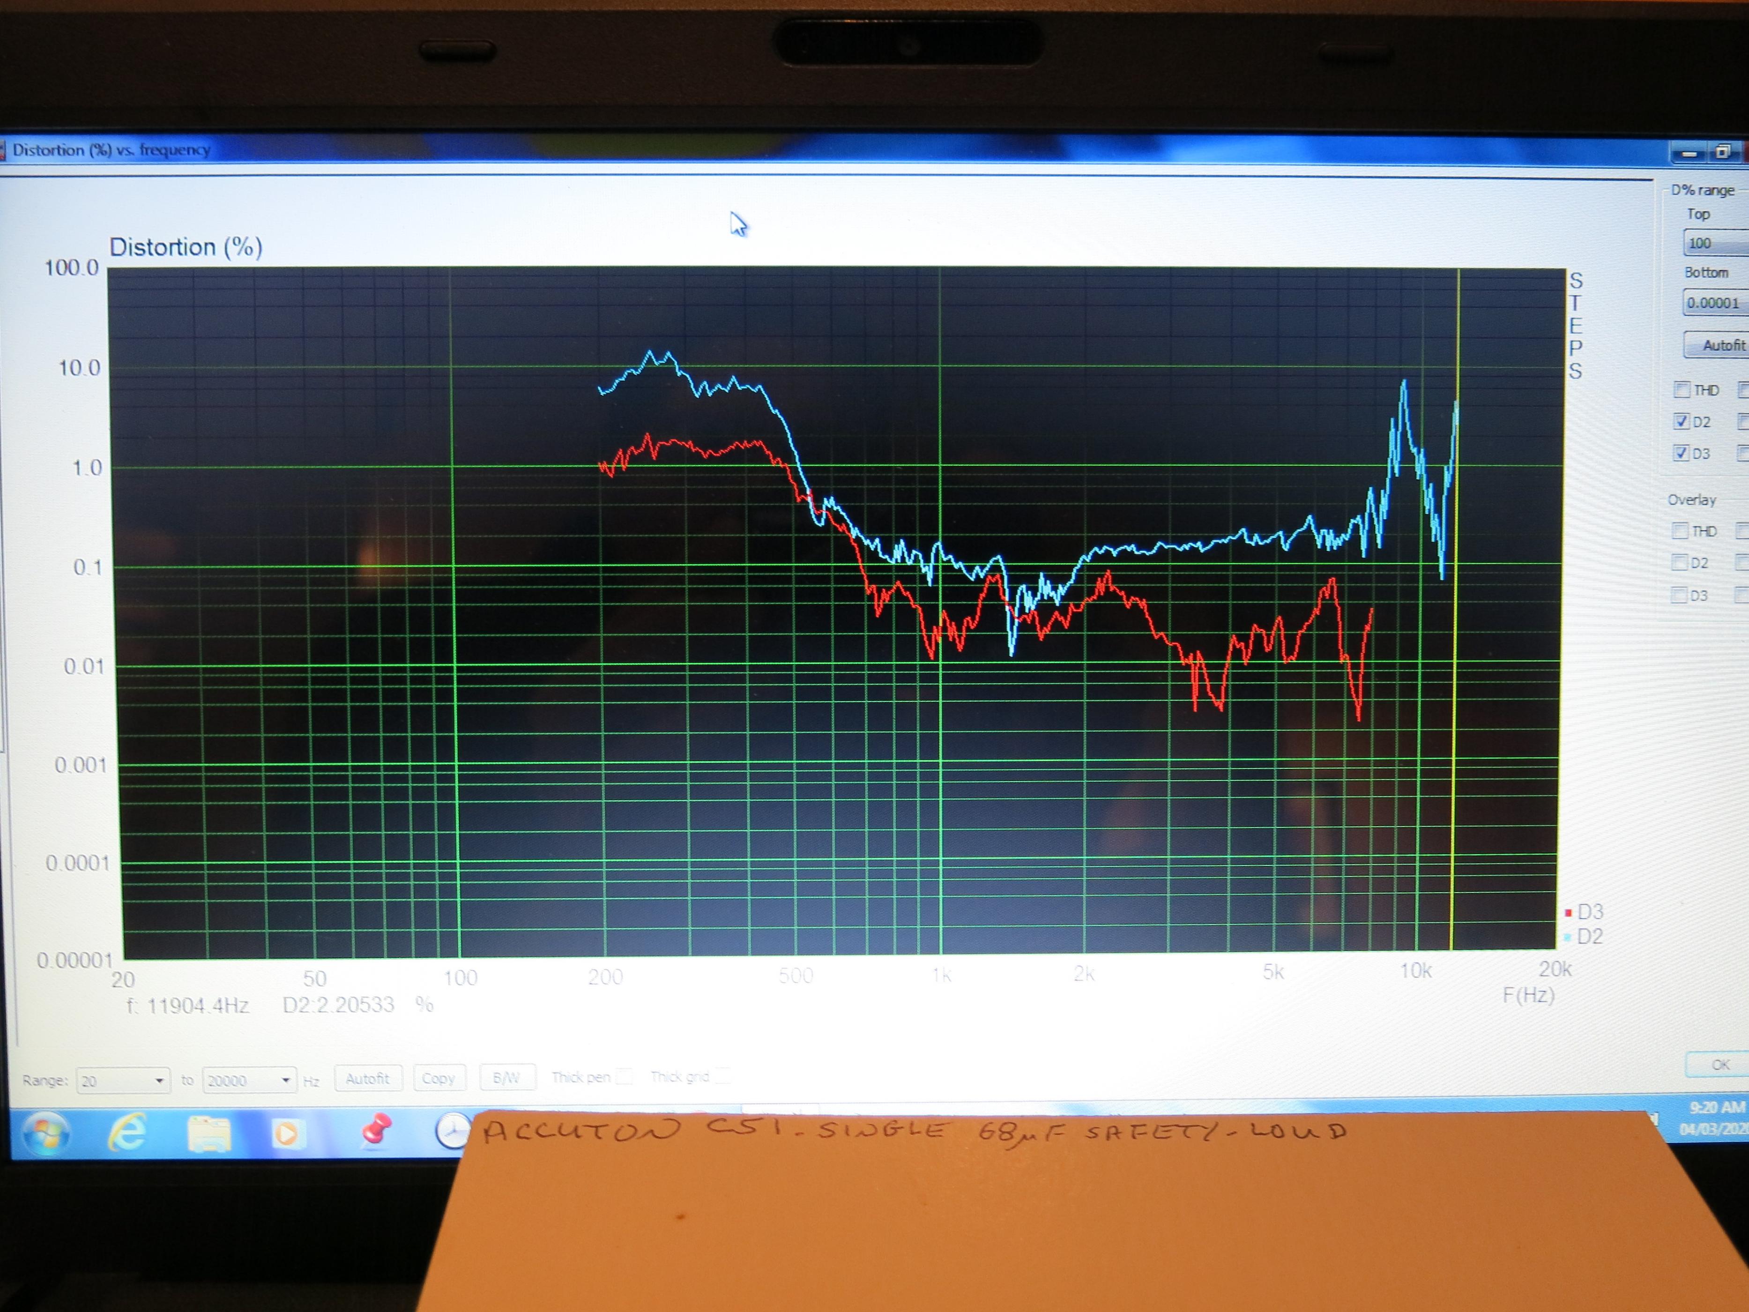Uncheck the D3 curve checkbox
1749x1312 pixels.
(x=1682, y=453)
